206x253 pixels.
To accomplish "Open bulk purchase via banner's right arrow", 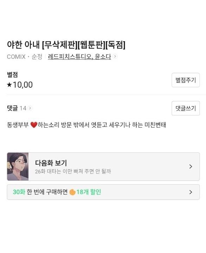I will coord(191,192).
